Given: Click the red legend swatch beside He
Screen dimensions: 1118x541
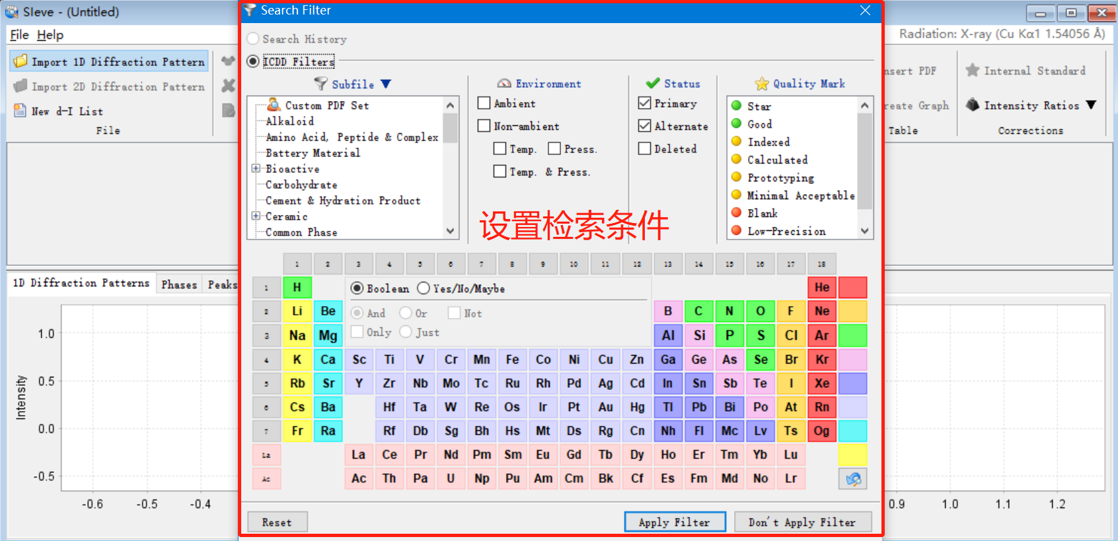Looking at the screenshot, I should coord(852,288).
